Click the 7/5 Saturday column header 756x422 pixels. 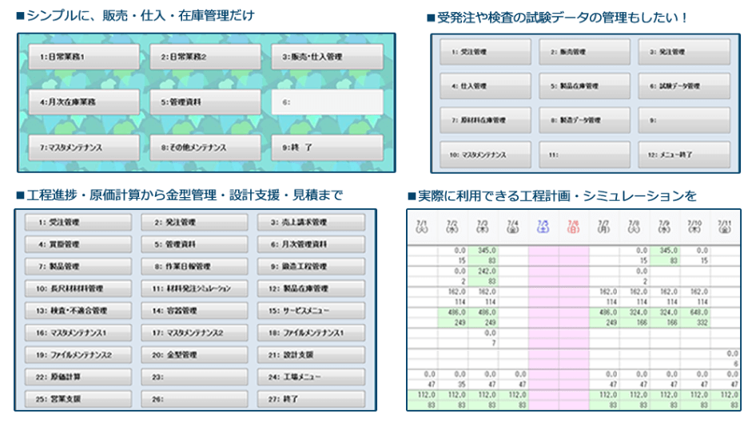(x=543, y=227)
